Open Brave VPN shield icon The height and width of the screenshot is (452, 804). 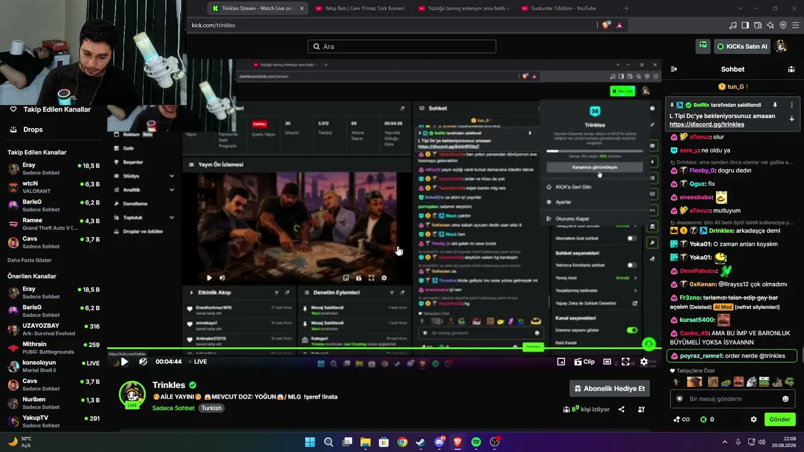point(783,25)
